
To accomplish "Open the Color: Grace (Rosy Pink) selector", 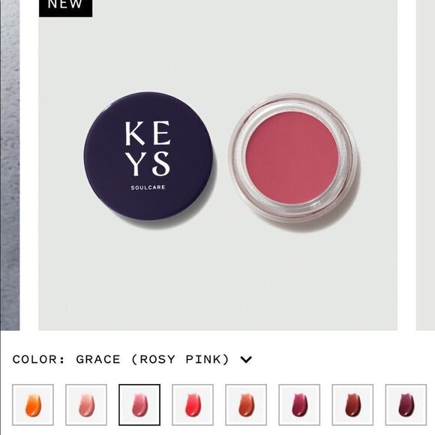I will pyautogui.click(x=132, y=359).
